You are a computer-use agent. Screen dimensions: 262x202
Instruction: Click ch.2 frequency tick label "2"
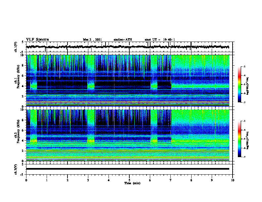pyautogui.click(x=23, y=151)
